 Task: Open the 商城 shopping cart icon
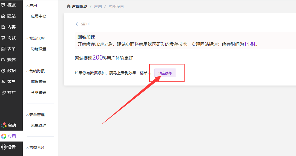[x=3, y=38]
